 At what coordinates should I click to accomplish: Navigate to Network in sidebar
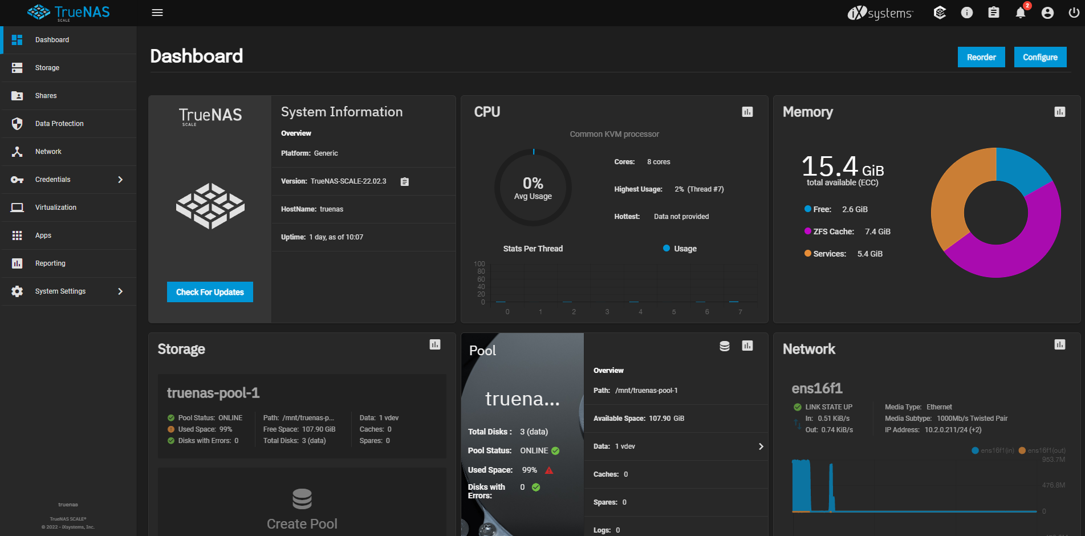(69, 152)
